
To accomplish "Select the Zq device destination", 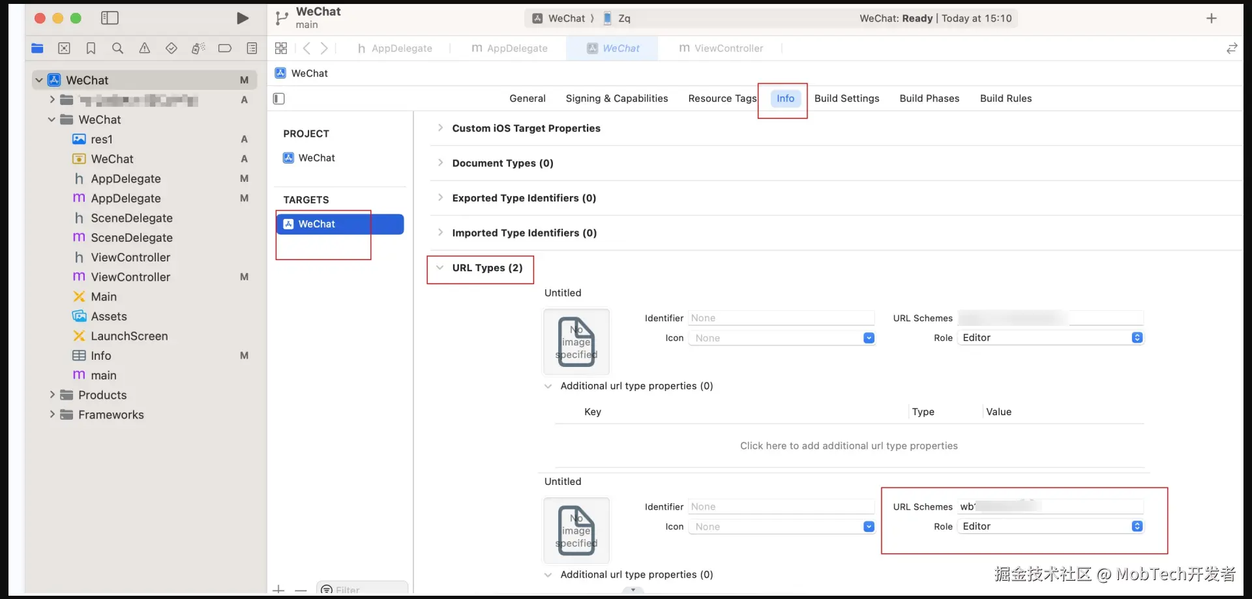I will (x=617, y=18).
